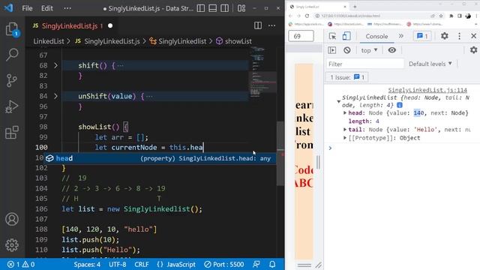480x270 pixels.
Task: Open Customize Layout icon
Action: 241,8
